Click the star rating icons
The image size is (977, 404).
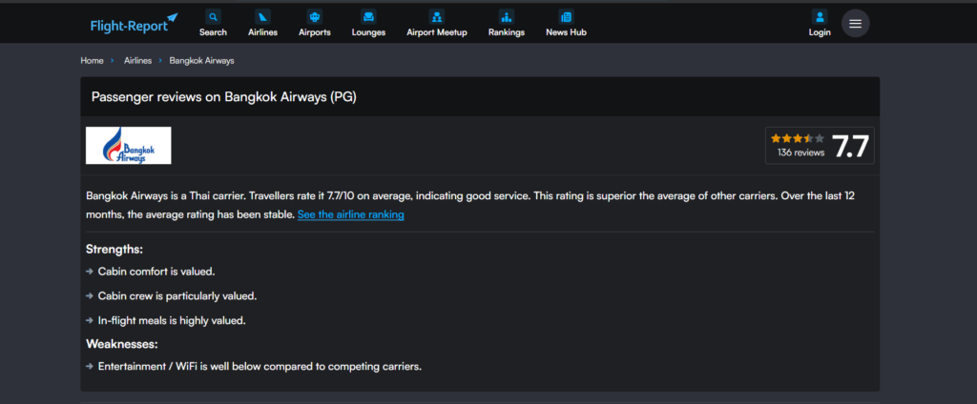(x=797, y=138)
